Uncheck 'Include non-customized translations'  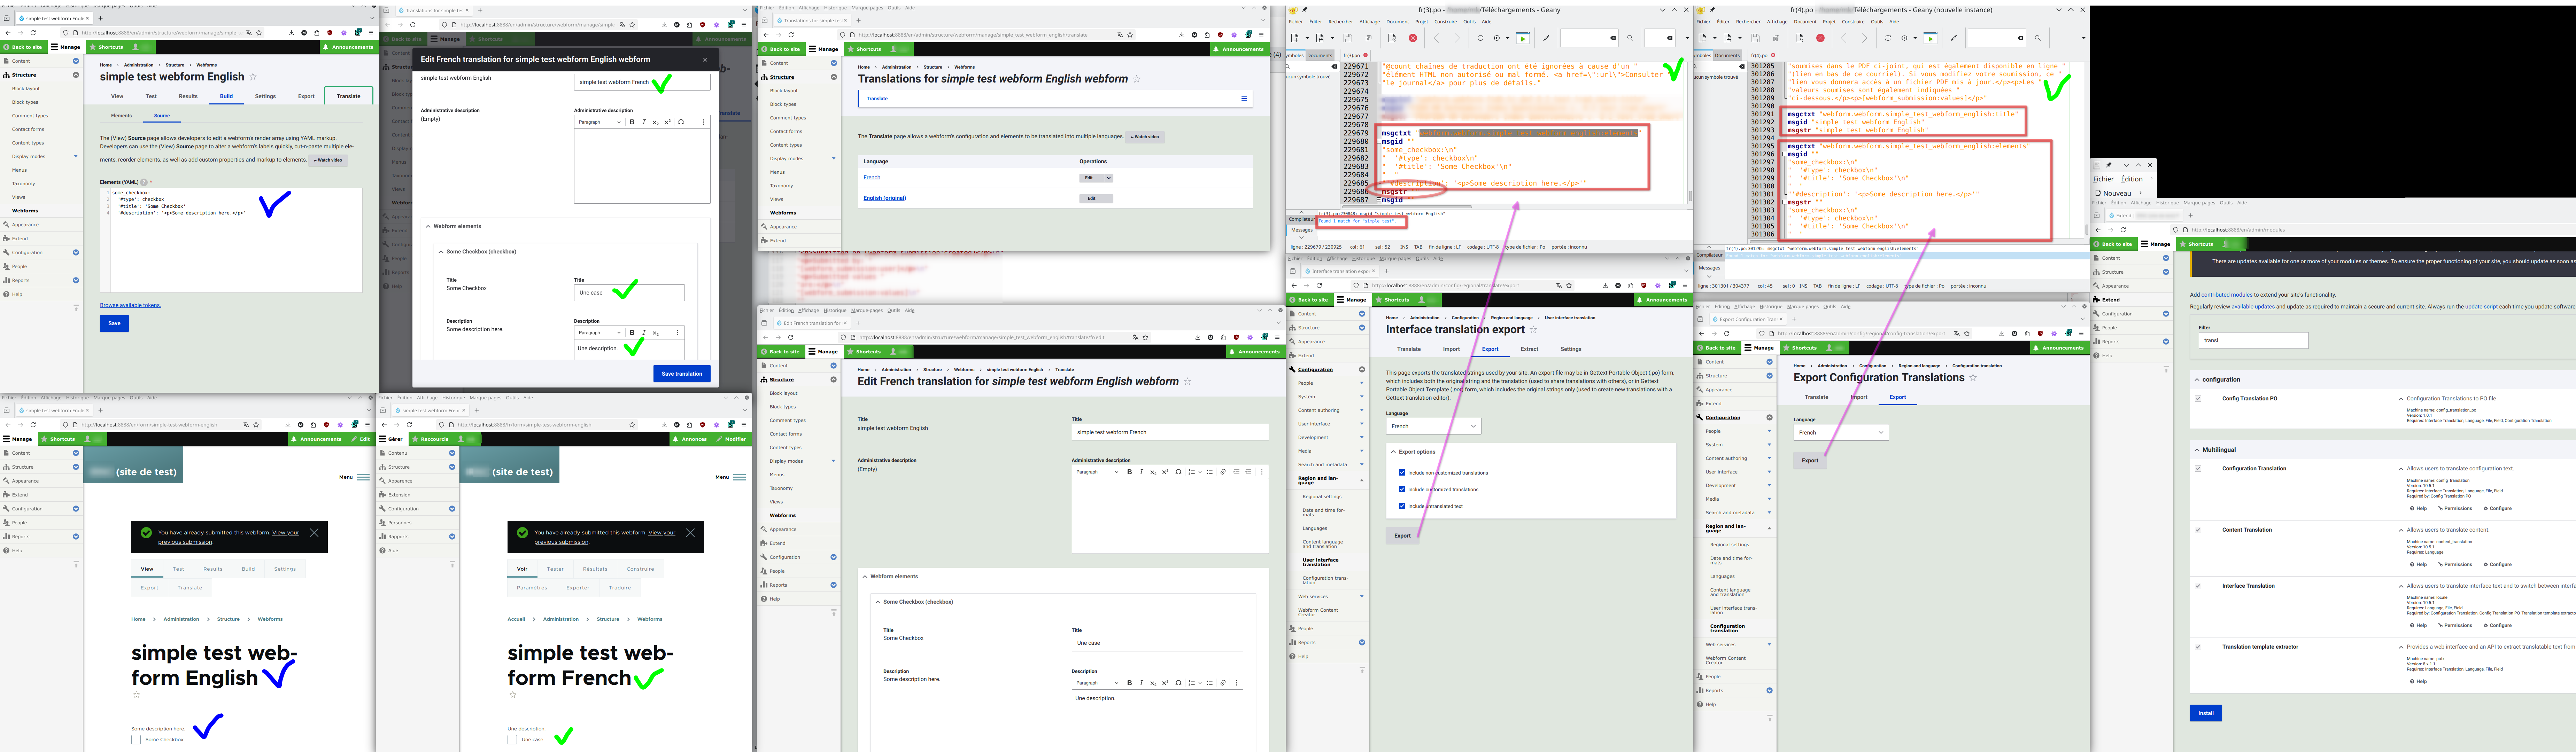(1402, 473)
